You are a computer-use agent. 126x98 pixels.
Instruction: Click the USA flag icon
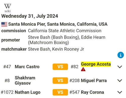pyautogui.click(x=4, y=24)
